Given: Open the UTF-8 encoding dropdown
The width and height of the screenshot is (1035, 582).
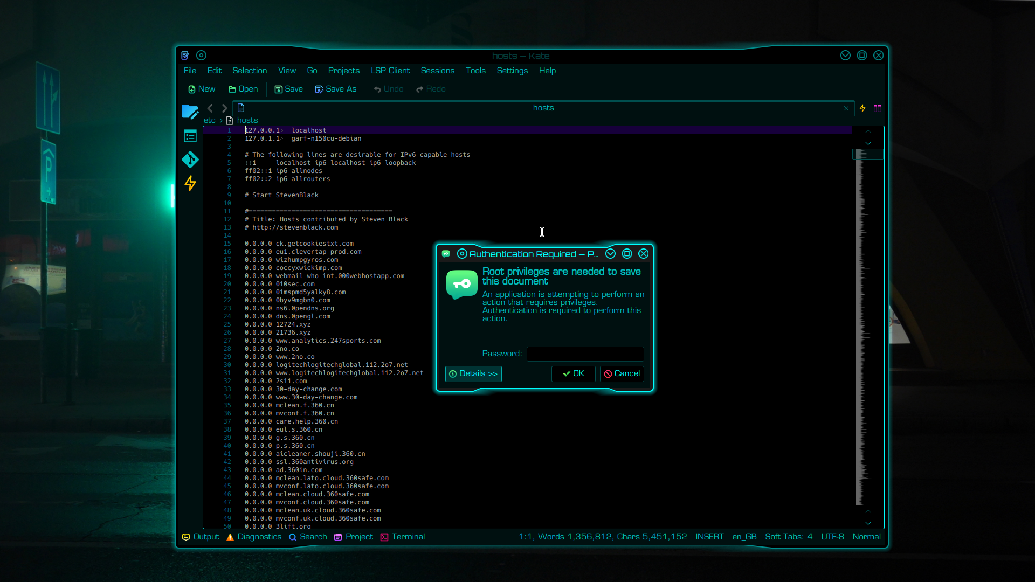Looking at the screenshot, I should coord(832,537).
